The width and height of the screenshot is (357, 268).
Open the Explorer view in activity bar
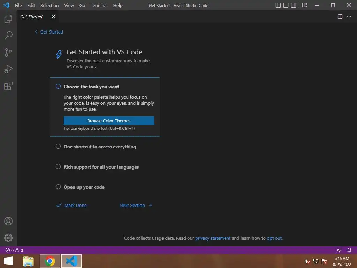click(x=8, y=19)
